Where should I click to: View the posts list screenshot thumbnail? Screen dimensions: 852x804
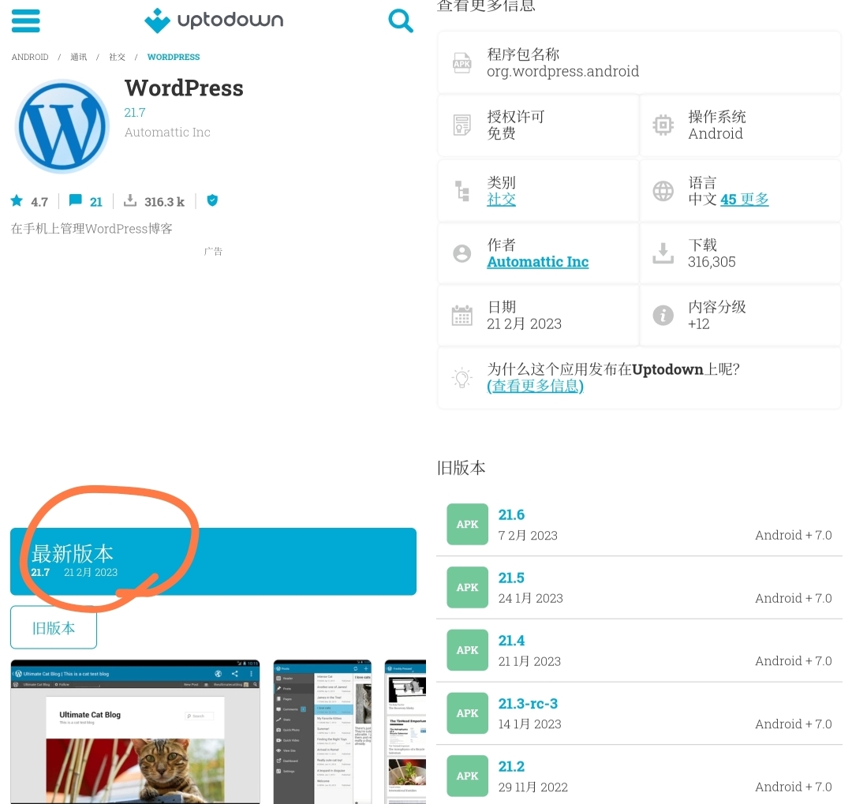(323, 731)
